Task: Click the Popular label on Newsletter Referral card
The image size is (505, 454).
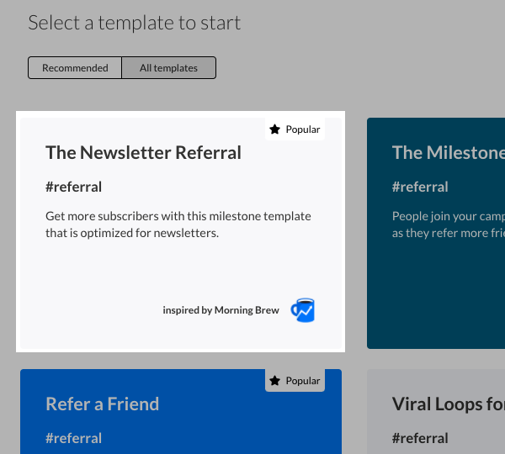Action: (303, 129)
